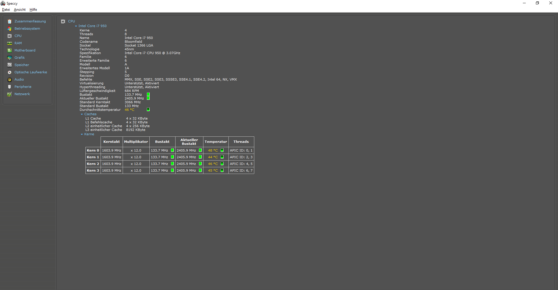Click the Durchschnittstemperatur indicator icon
Screen dimensions: 558x290
[148, 110]
